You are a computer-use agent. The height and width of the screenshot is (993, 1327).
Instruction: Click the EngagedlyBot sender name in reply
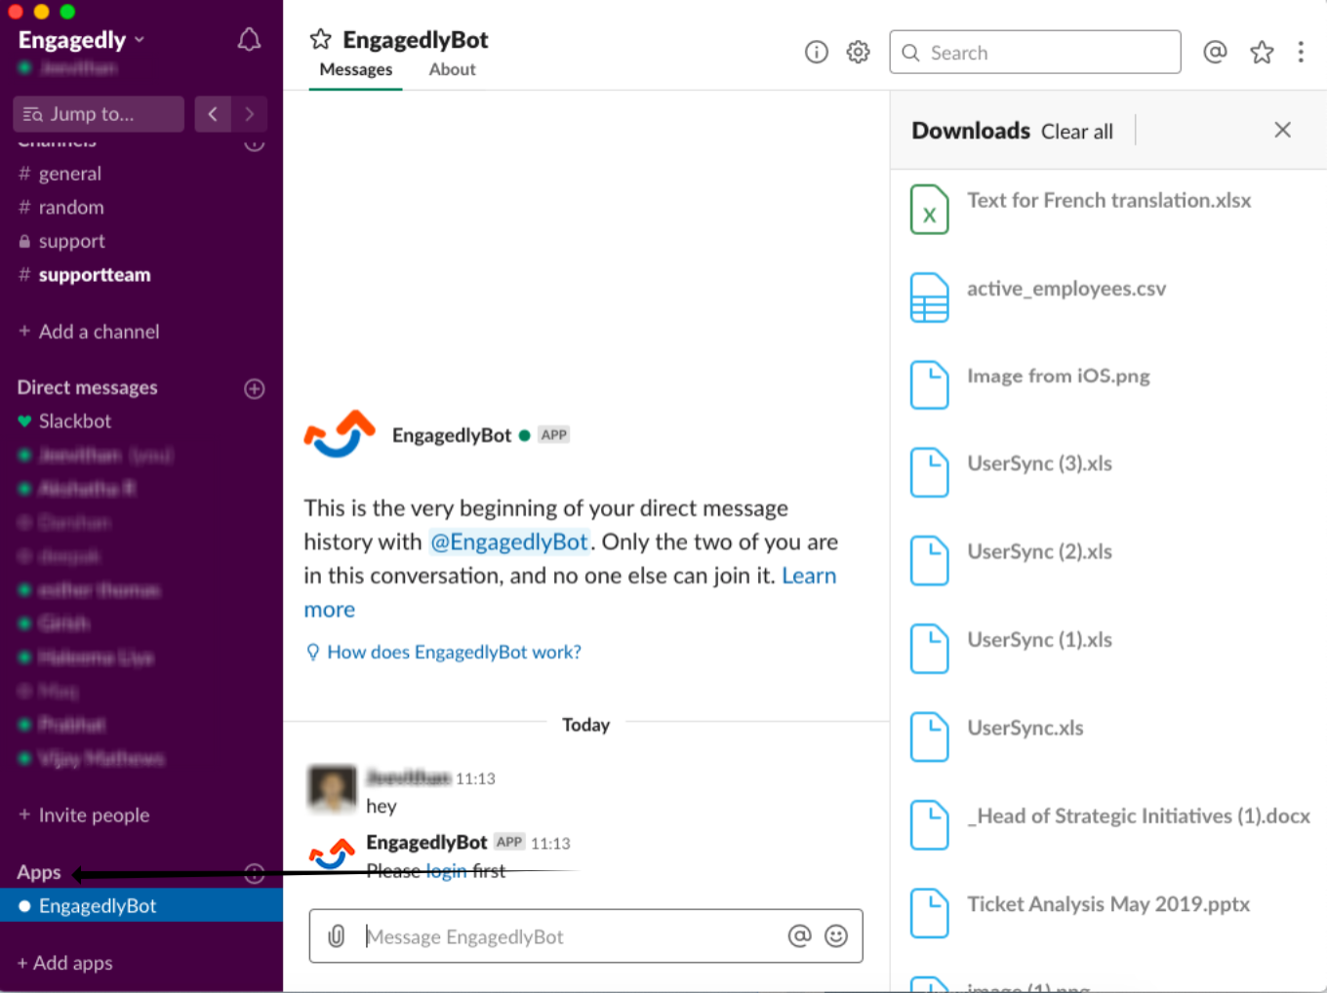click(426, 842)
